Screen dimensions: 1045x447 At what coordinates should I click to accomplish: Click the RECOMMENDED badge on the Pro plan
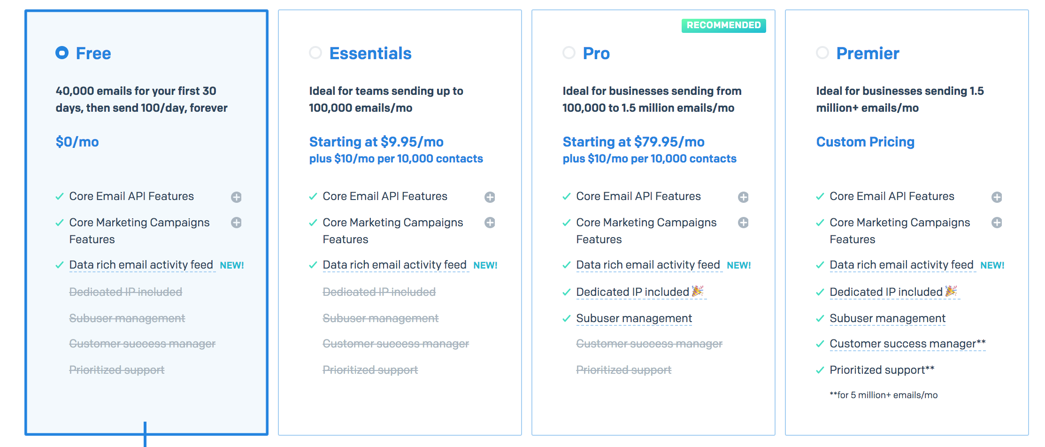(x=723, y=25)
